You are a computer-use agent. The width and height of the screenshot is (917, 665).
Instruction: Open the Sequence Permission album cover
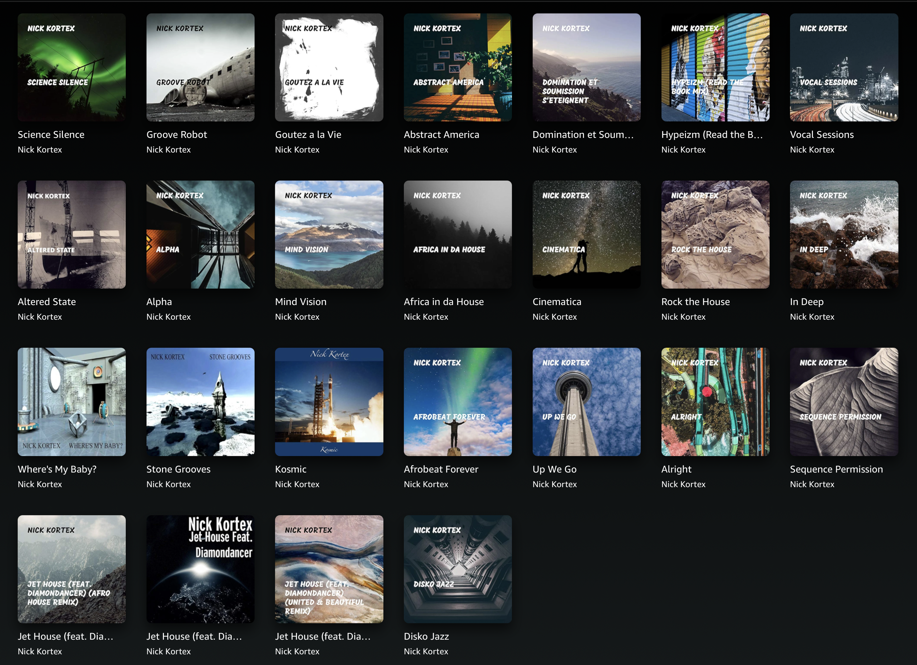tap(844, 401)
